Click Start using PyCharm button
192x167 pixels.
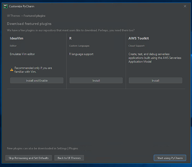point(170,158)
